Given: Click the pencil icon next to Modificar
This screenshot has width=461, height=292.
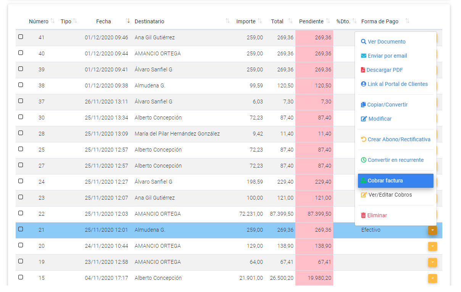Looking at the screenshot, I should [x=364, y=119].
